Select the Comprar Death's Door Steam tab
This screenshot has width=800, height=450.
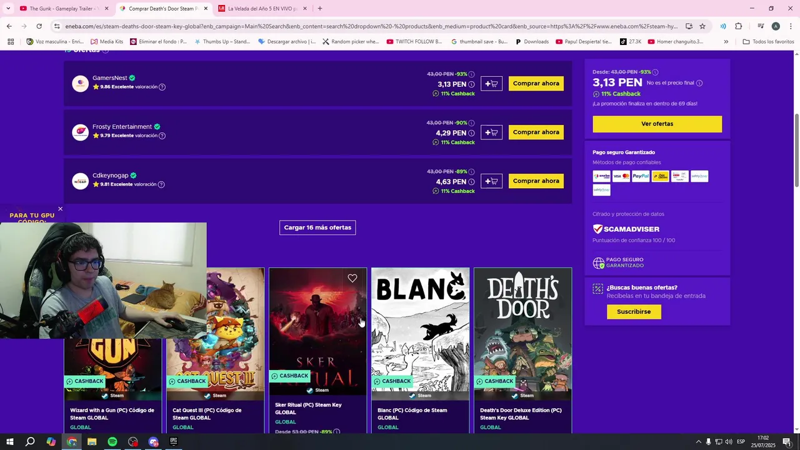(x=162, y=9)
